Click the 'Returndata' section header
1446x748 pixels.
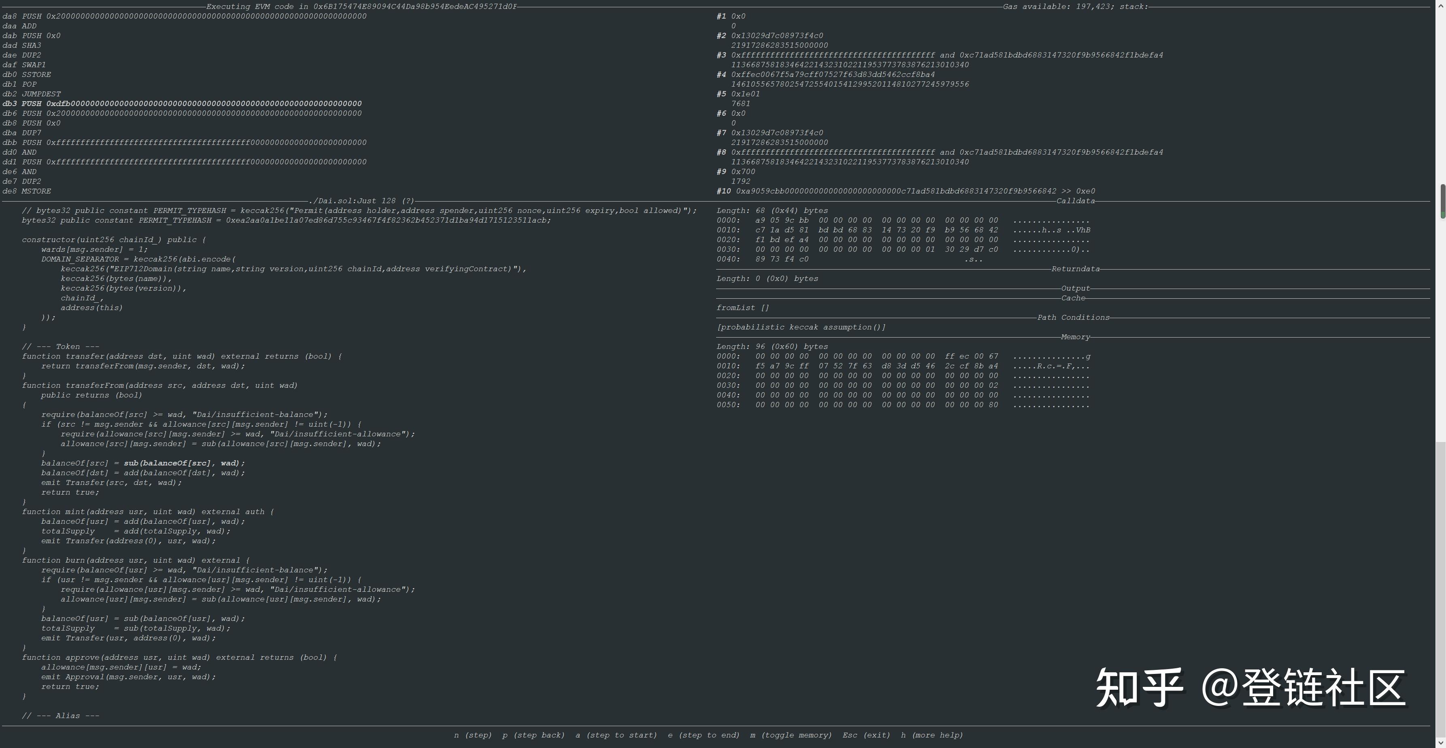pyautogui.click(x=1076, y=269)
